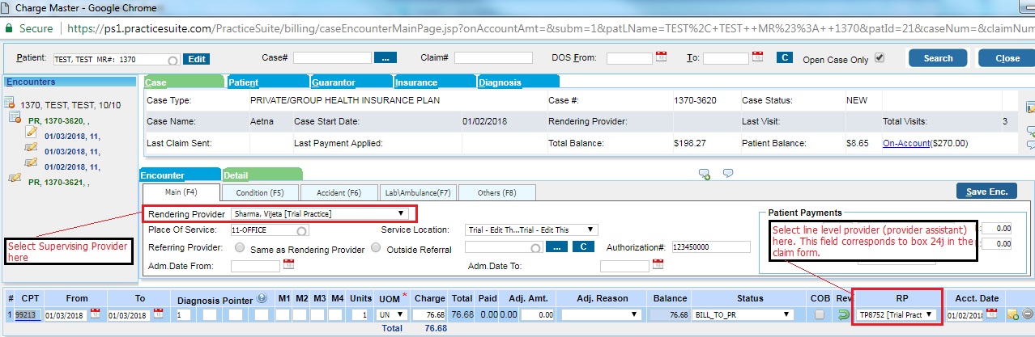Open the DOS To date calendar picker
1035x337 pixels.
click(x=757, y=57)
